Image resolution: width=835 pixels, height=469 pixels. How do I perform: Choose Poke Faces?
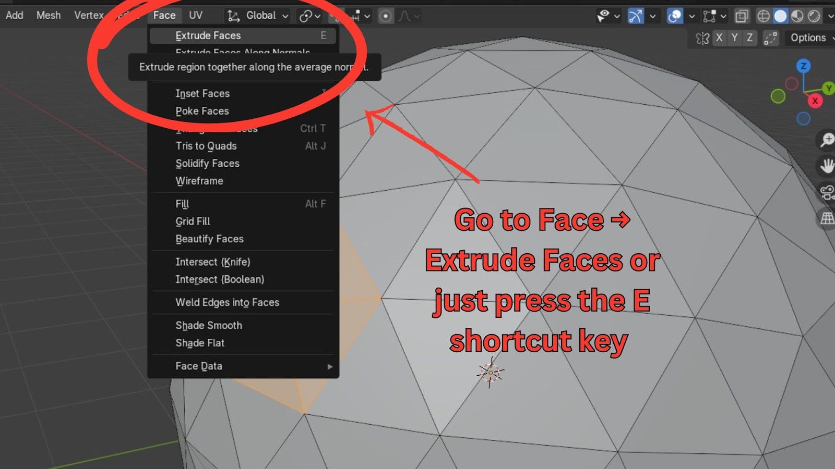click(x=243, y=111)
